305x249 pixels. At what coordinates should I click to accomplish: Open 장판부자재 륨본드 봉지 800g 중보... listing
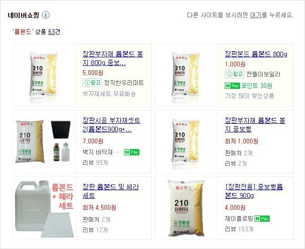(113, 58)
